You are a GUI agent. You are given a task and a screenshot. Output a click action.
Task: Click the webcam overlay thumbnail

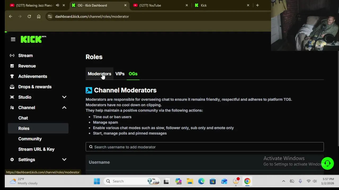(305, 25)
